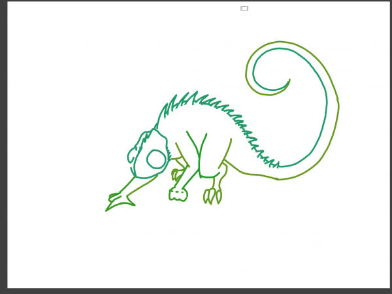Click the empty center of the tail spiral
This screenshot has width=392, height=294.
pos(271,70)
